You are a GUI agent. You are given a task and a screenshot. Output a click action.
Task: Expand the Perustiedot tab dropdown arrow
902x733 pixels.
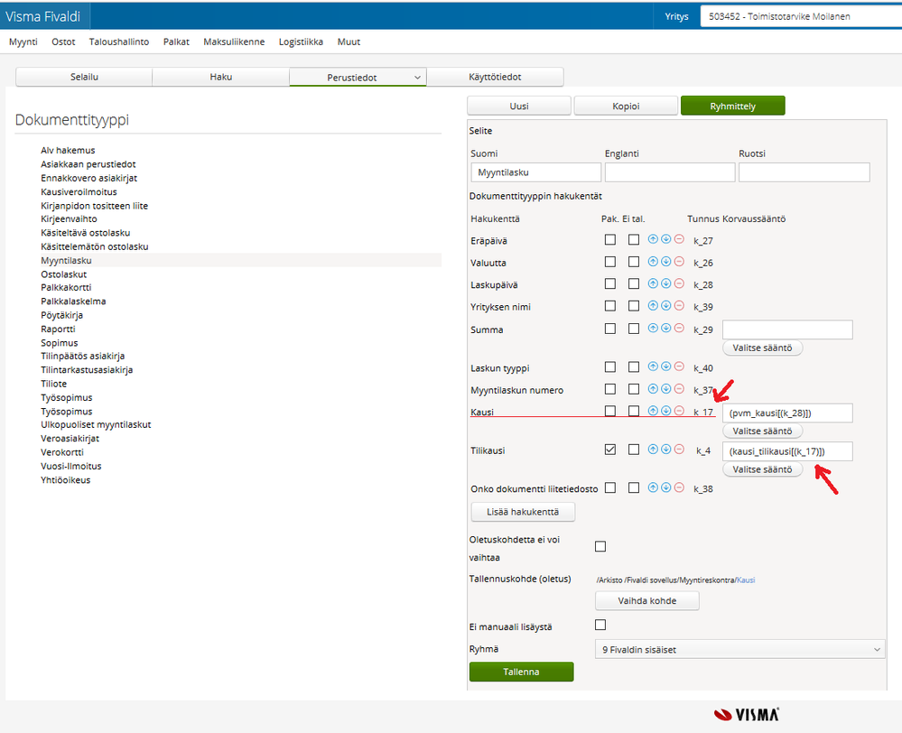click(418, 77)
